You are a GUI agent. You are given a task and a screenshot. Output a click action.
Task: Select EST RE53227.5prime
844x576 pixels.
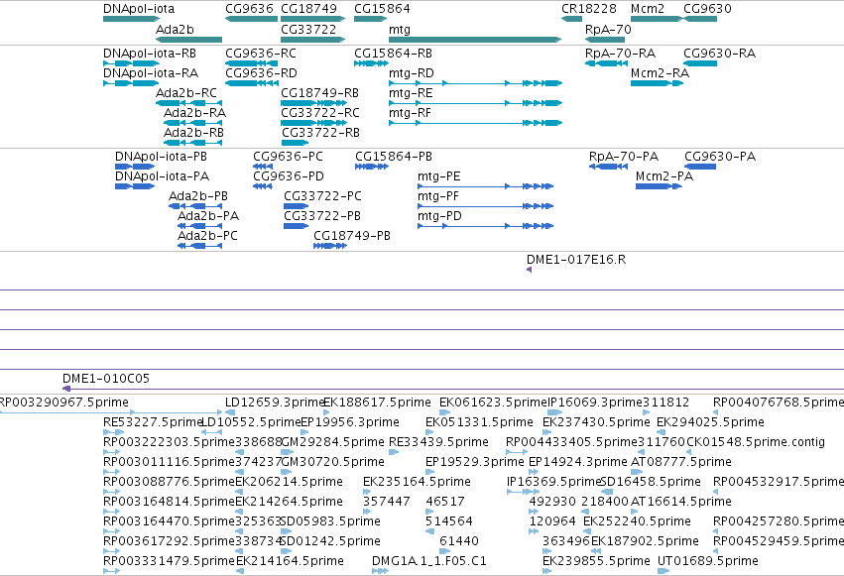click(x=154, y=422)
